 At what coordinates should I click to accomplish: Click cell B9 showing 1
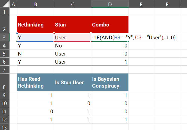36,95
